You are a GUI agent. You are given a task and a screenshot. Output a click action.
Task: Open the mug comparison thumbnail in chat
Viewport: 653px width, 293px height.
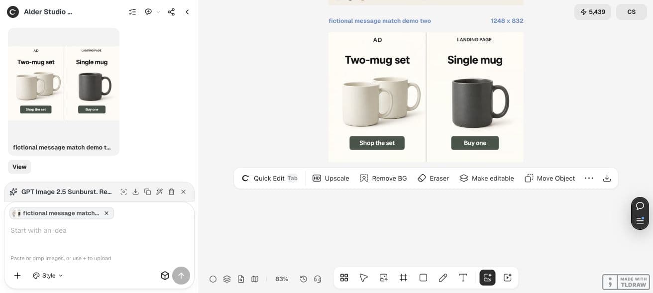(x=64, y=84)
